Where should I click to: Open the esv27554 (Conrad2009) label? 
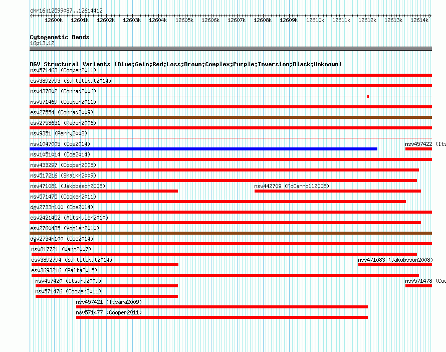point(62,112)
